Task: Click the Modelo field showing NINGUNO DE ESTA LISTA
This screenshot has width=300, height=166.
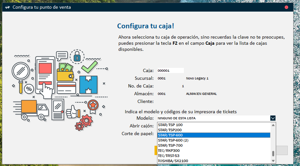Action: coord(213,118)
